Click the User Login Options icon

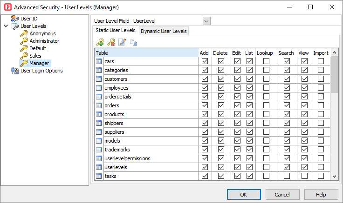point(15,71)
